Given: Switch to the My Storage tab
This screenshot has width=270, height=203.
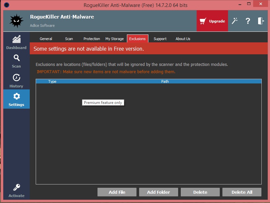Looking at the screenshot, I should (114, 39).
